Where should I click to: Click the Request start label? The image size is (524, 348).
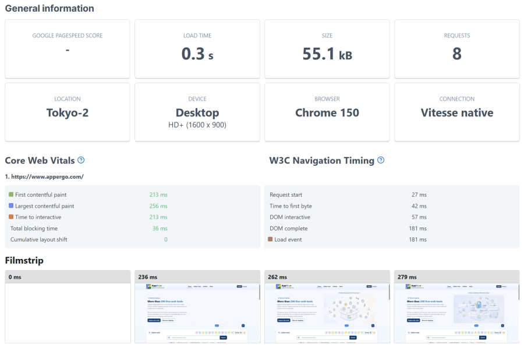(x=286, y=195)
